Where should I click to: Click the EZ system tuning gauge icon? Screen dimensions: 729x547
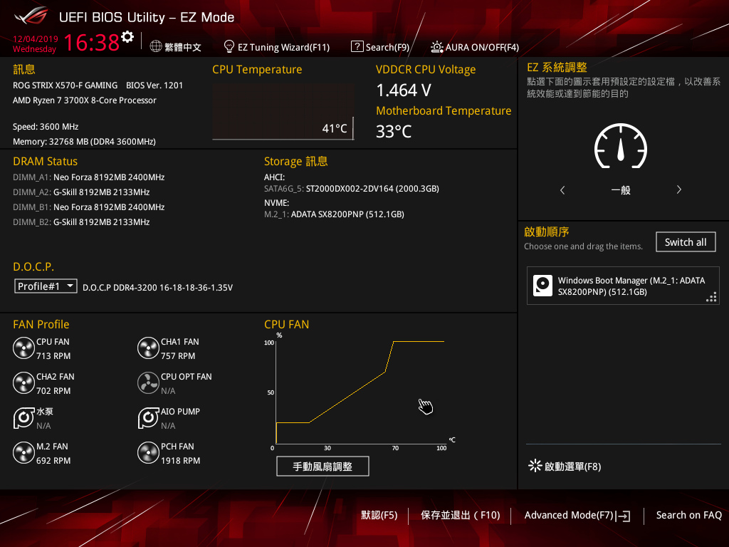click(x=621, y=145)
